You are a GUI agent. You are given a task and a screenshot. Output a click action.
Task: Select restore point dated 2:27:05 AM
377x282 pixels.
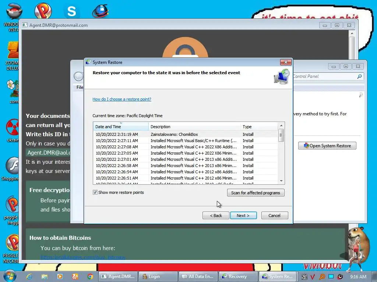coord(186,153)
